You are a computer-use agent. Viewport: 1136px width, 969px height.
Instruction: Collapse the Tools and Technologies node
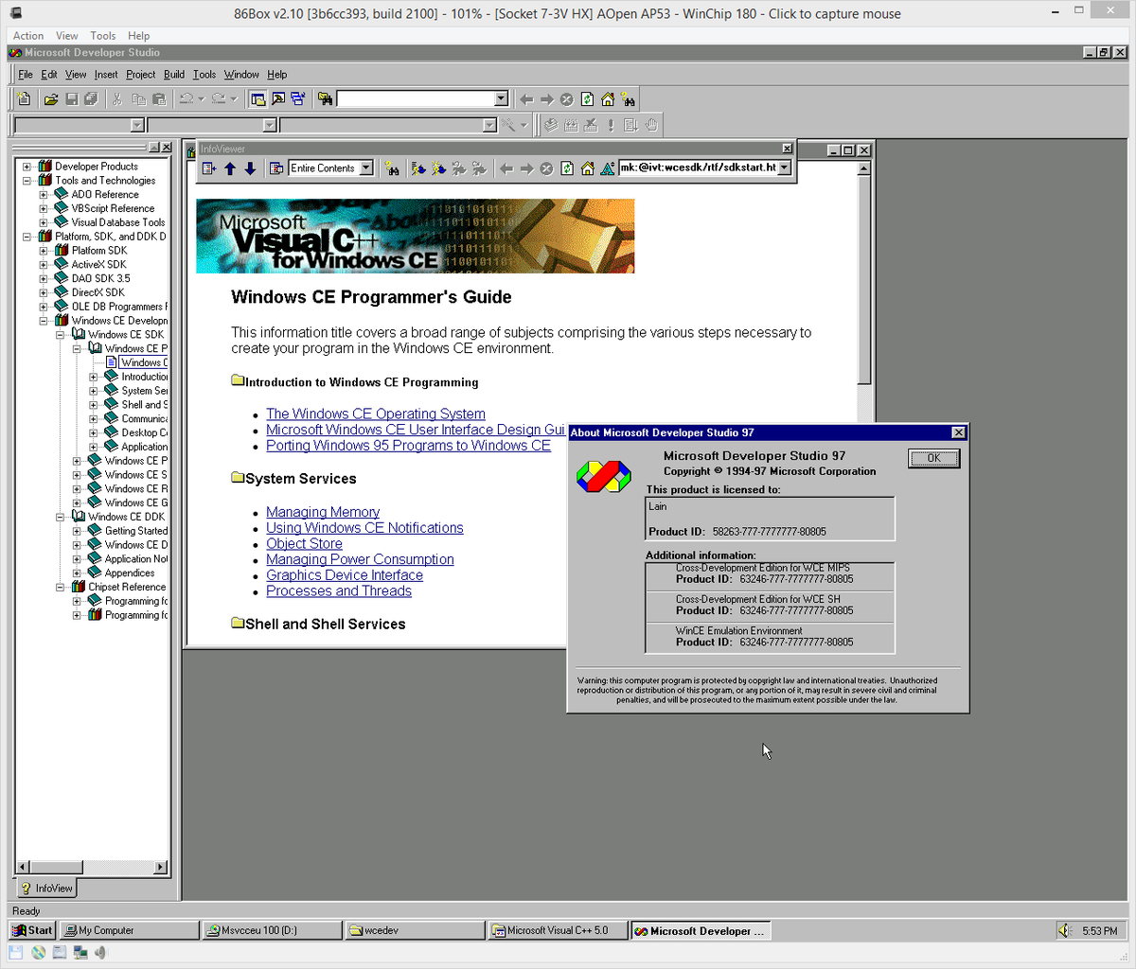[x=27, y=181]
